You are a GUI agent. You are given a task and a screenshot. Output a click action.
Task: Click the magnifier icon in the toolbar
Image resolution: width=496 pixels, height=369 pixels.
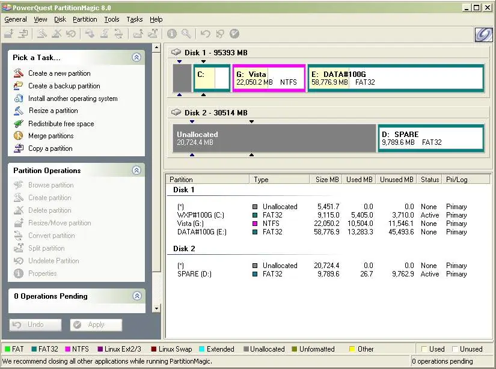click(x=186, y=34)
